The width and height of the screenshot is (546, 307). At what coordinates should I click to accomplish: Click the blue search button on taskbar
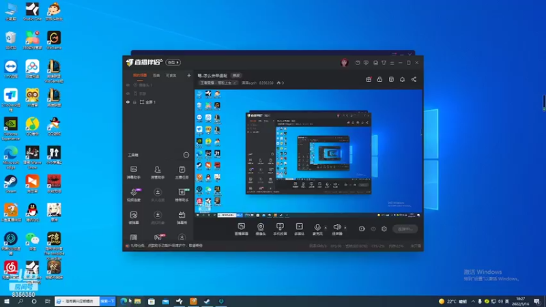tap(108, 301)
